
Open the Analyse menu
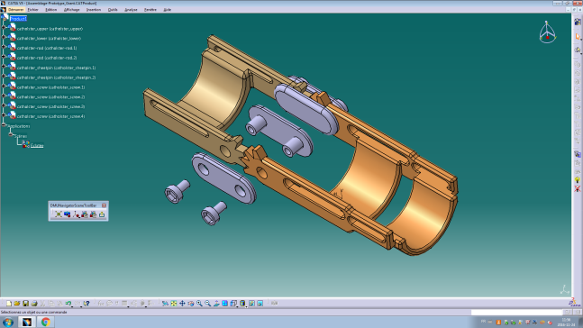click(131, 10)
